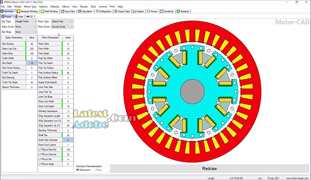Open the Tools menu

[93, 7]
